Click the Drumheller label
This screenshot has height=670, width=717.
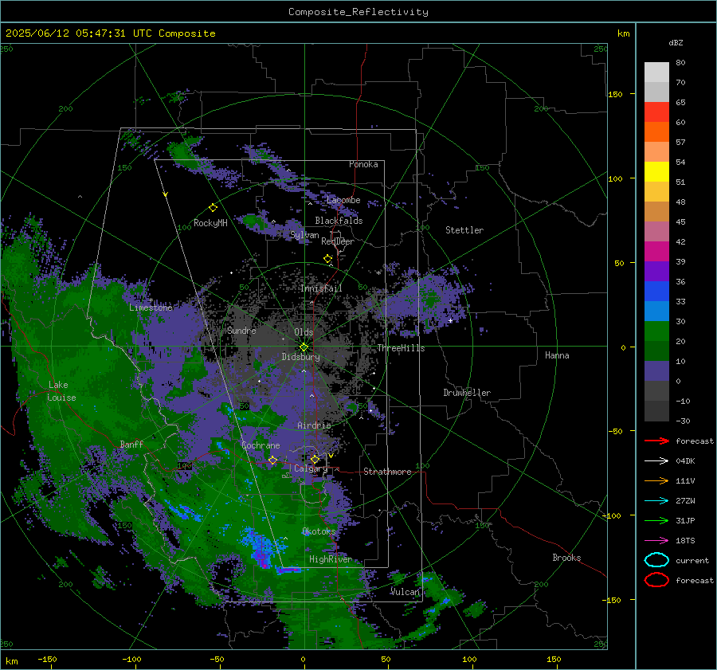click(x=467, y=393)
